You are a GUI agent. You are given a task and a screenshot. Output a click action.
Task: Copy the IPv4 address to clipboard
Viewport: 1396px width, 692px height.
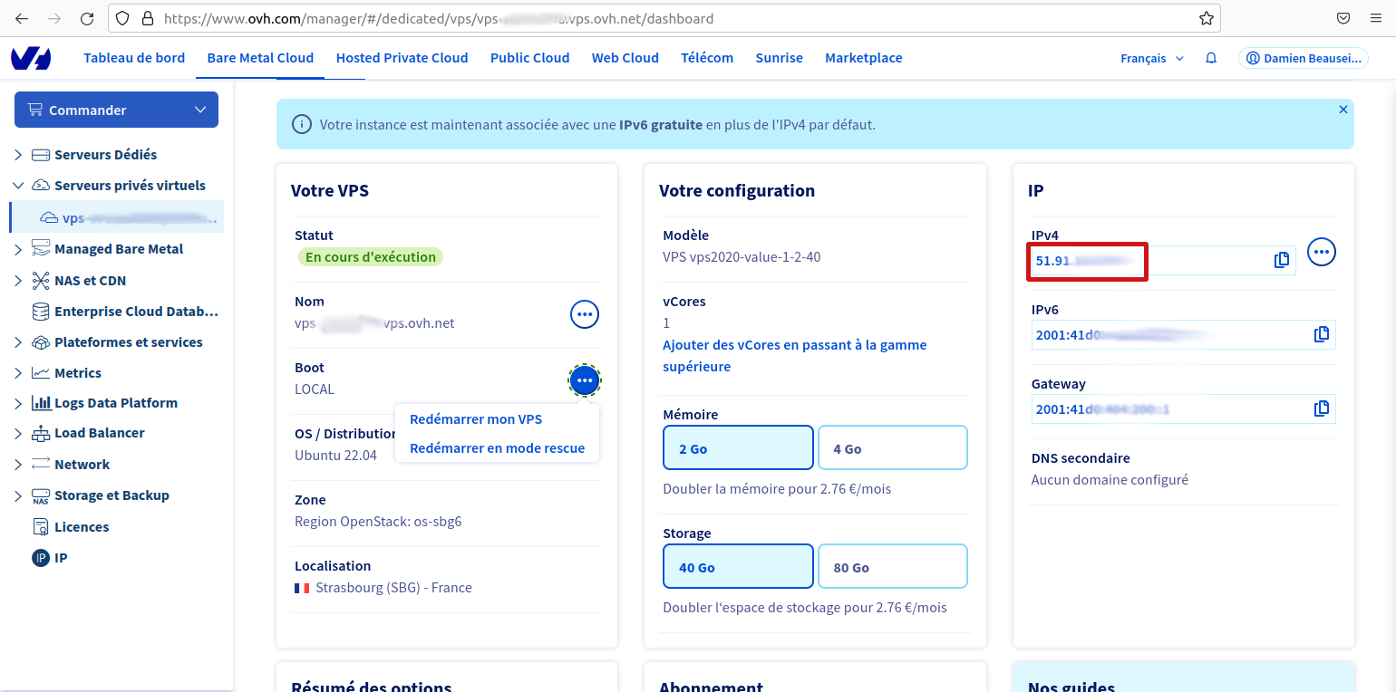tap(1281, 260)
